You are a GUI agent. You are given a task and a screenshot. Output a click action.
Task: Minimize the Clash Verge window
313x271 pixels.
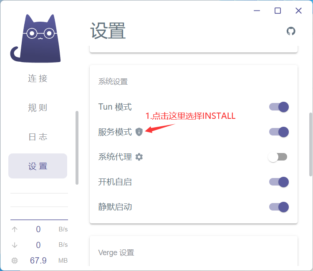257,10
